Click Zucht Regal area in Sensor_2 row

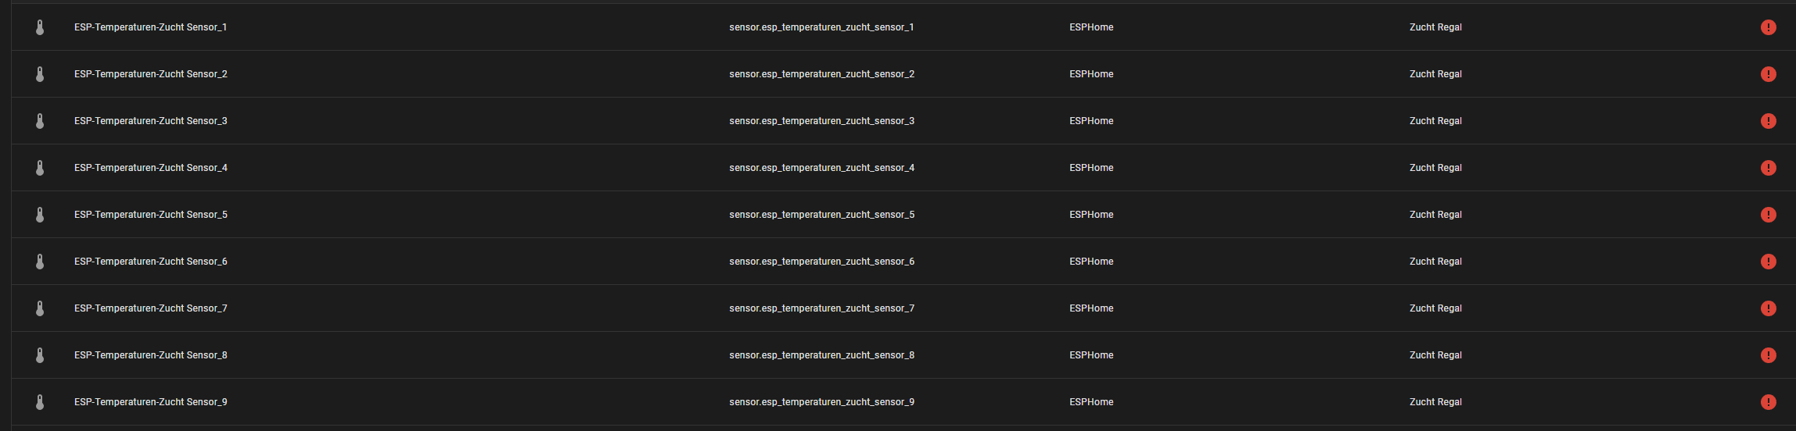[x=1435, y=74]
